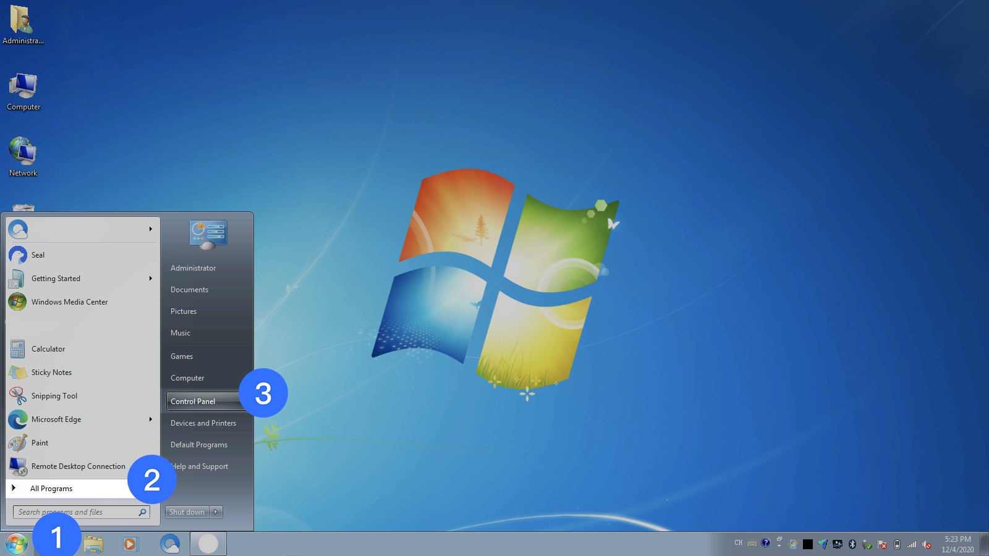The image size is (989, 556).
Task: Click the Show desktop strip
Action: click(984, 544)
